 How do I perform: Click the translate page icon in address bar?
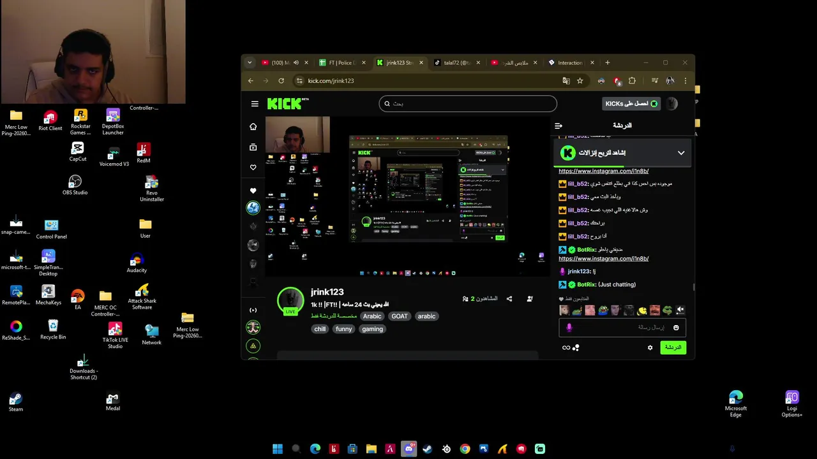coord(566,81)
